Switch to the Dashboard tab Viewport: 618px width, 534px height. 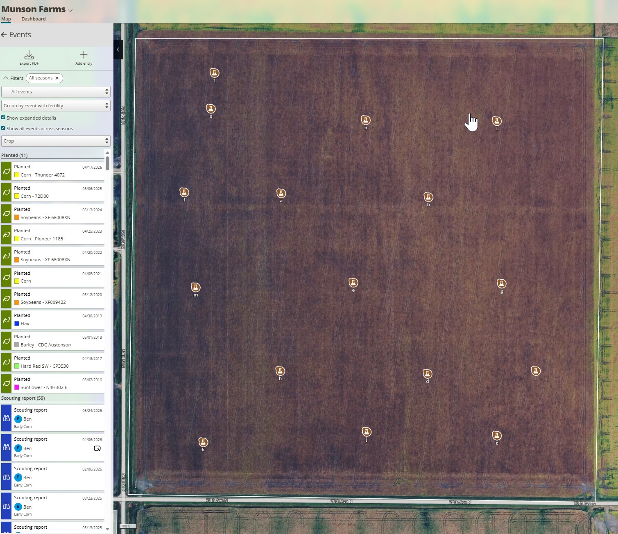tap(34, 19)
